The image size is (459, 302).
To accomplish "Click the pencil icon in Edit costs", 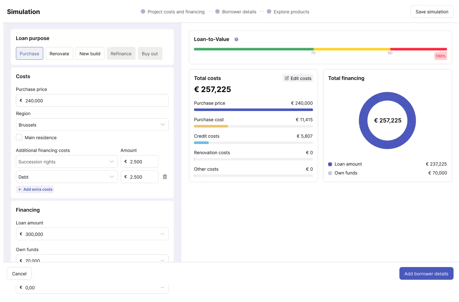I will 287,78.
